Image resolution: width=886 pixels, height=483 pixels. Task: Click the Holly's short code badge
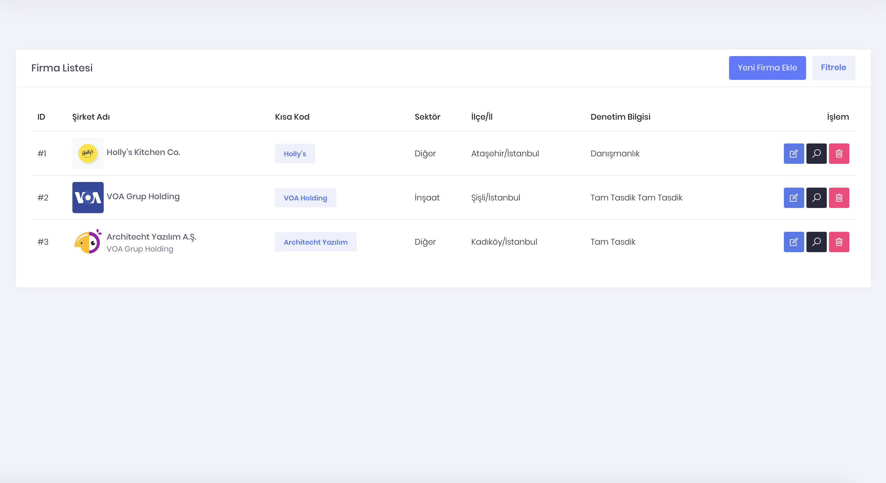click(295, 154)
